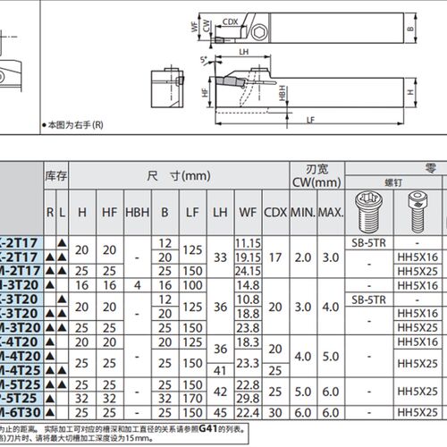
Task: Click the HH5X16 cell in the X-4T20 row
Action: pyautogui.click(x=417, y=342)
